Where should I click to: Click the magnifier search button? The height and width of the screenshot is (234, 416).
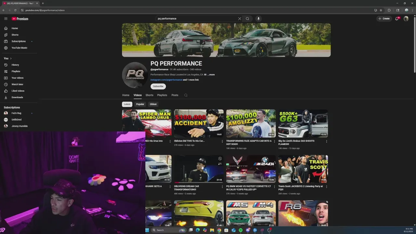[247, 19]
